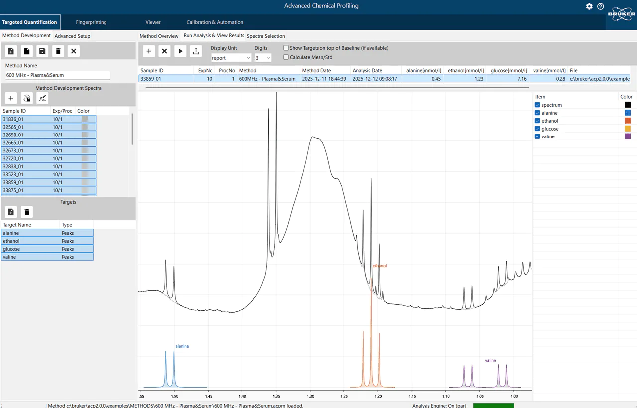Select the ethanol target row
637x408 pixels.
pos(47,241)
